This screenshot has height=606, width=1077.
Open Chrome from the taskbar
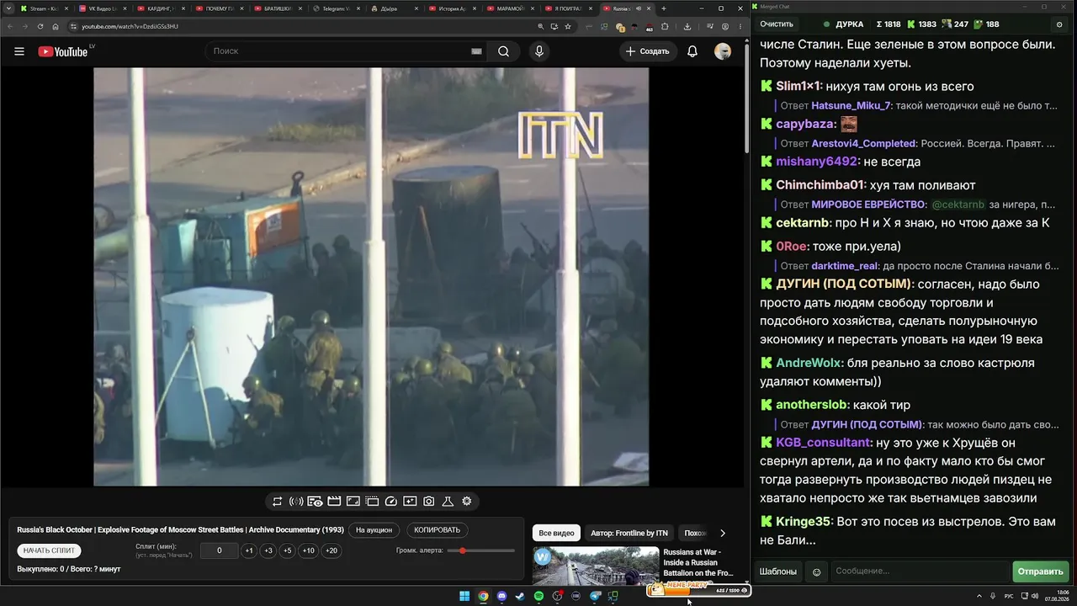(483, 597)
